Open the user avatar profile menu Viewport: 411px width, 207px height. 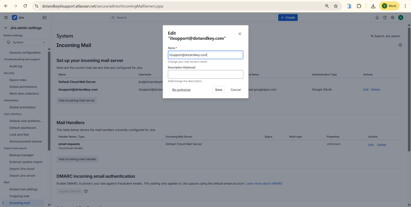pos(401,18)
